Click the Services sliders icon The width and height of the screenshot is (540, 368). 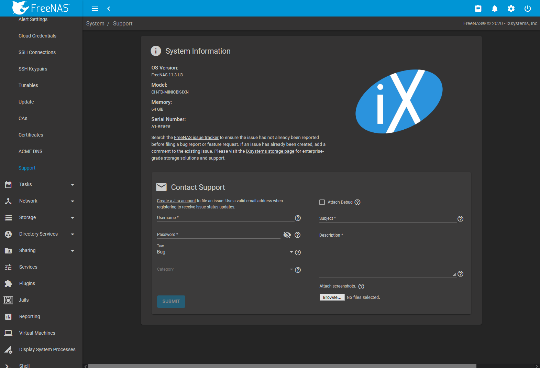[8, 267]
